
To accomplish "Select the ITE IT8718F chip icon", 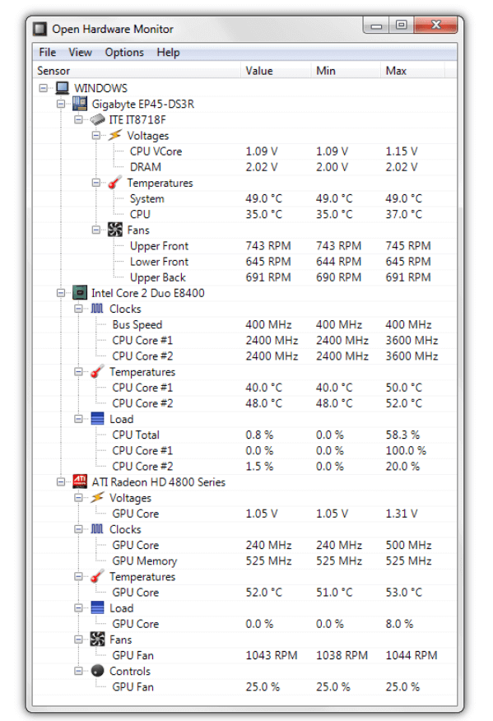I will point(96,119).
